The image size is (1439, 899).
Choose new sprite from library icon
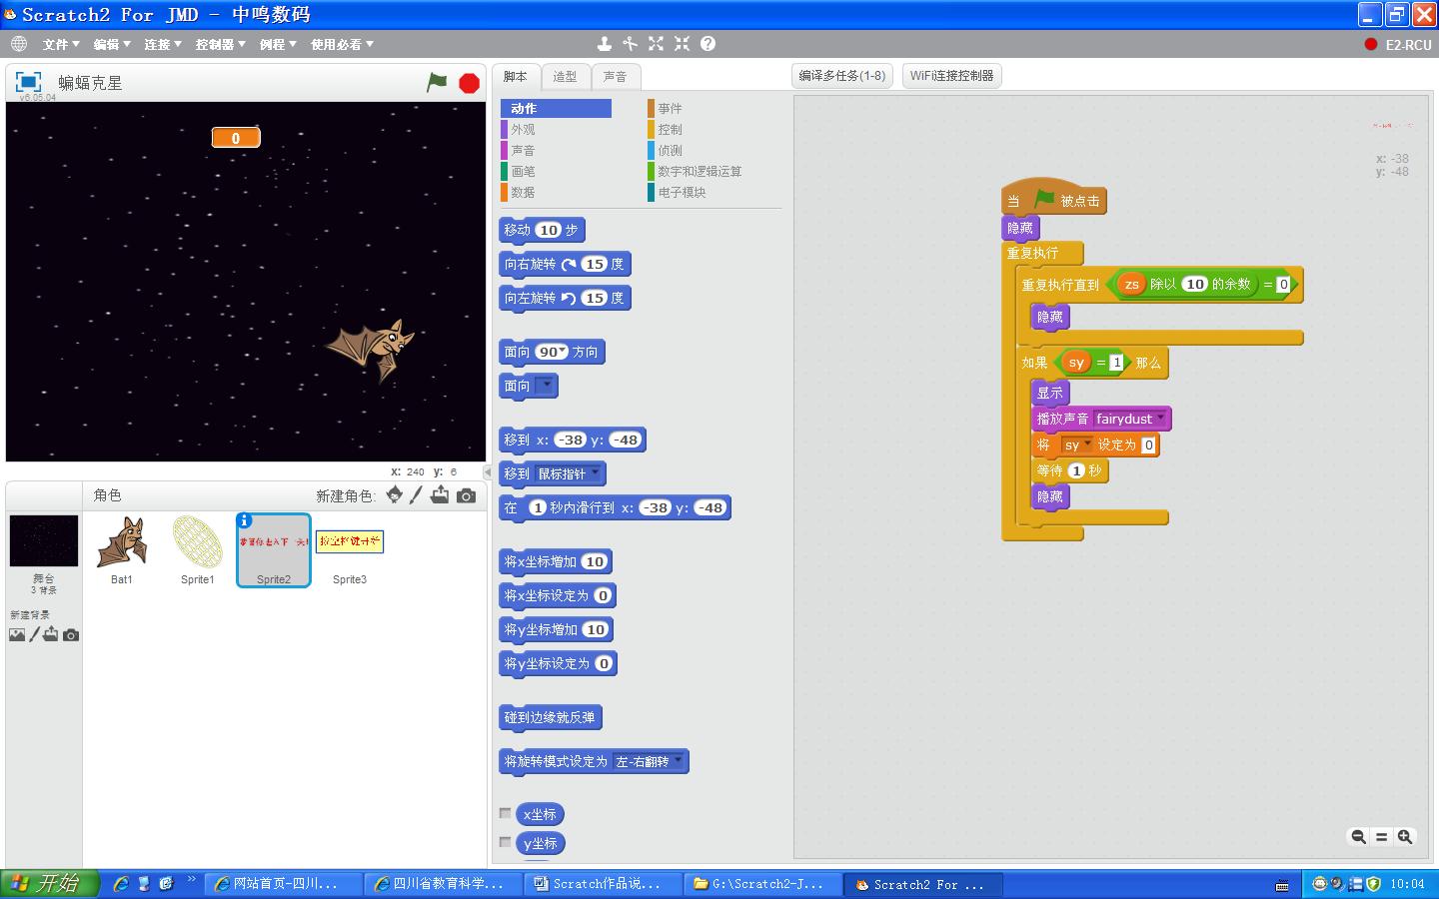(x=395, y=495)
